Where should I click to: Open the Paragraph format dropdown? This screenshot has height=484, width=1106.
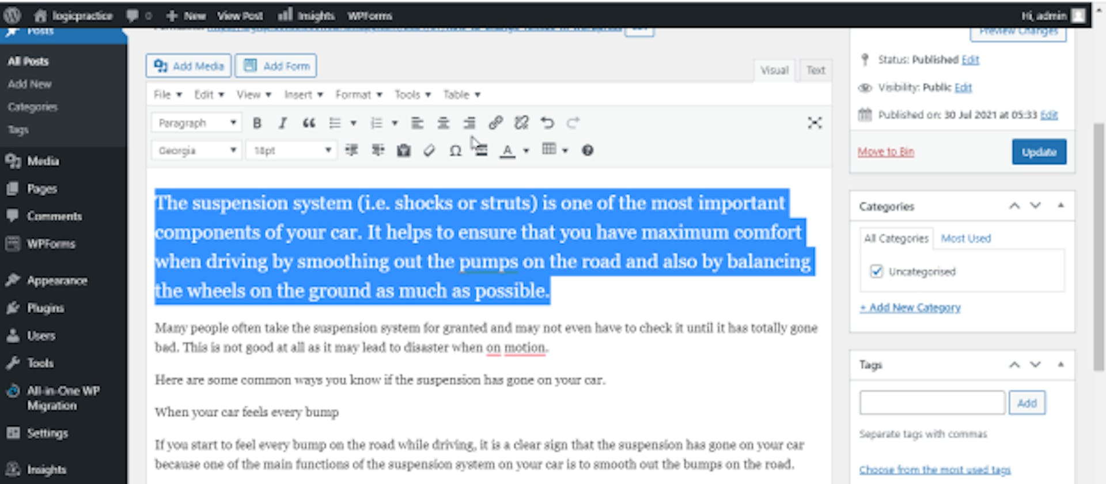click(196, 123)
